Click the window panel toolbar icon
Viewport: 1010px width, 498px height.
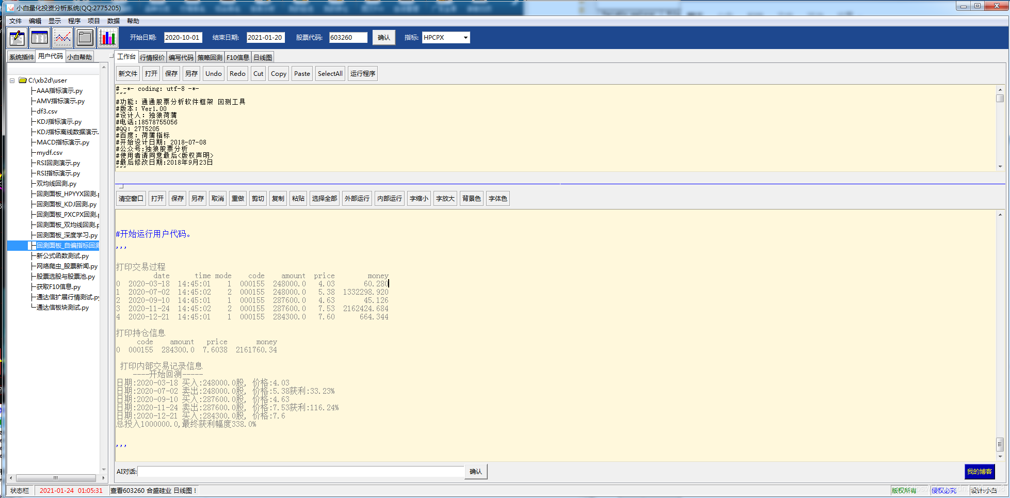click(x=85, y=38)
